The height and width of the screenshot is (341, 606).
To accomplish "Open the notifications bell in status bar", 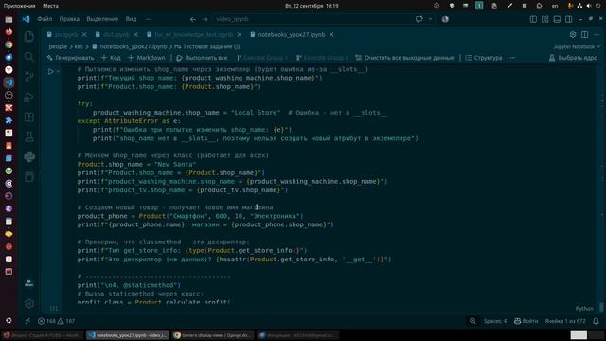I will 596,321.
